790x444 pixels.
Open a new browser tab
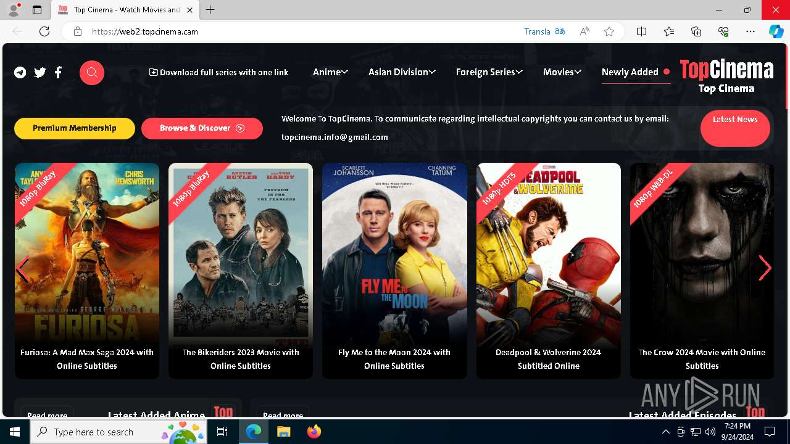click(x=210, y=10)
